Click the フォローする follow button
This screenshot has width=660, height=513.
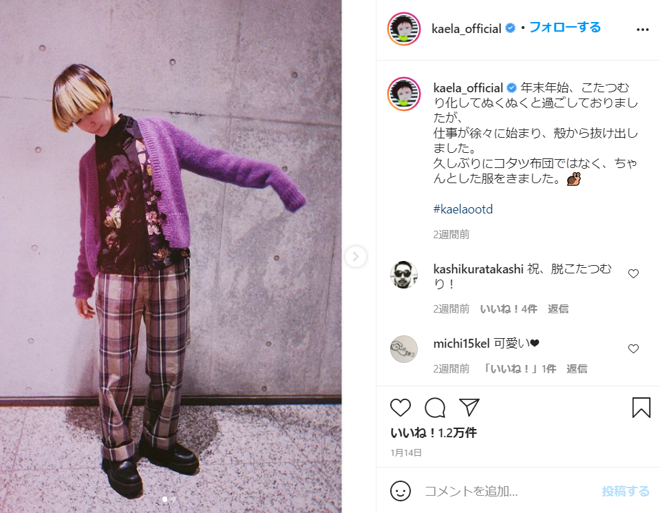[565, 28]
